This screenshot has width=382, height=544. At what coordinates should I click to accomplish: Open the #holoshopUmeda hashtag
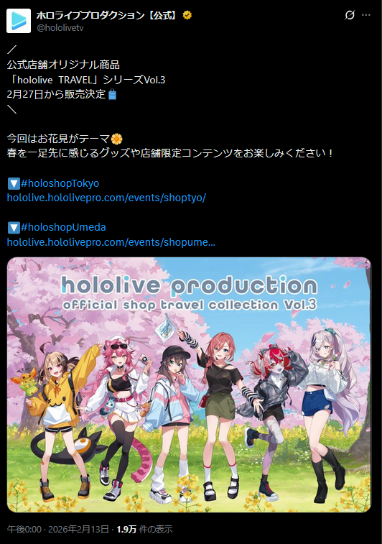63,227
